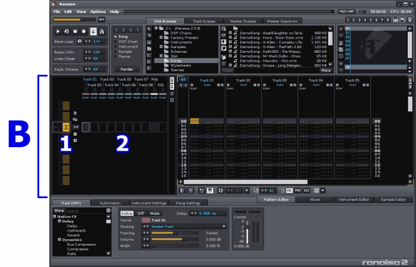This screenshot has width=416, height=267.
Task: Expand the Factory Presets folder
Action: click(x=161, y=37)
